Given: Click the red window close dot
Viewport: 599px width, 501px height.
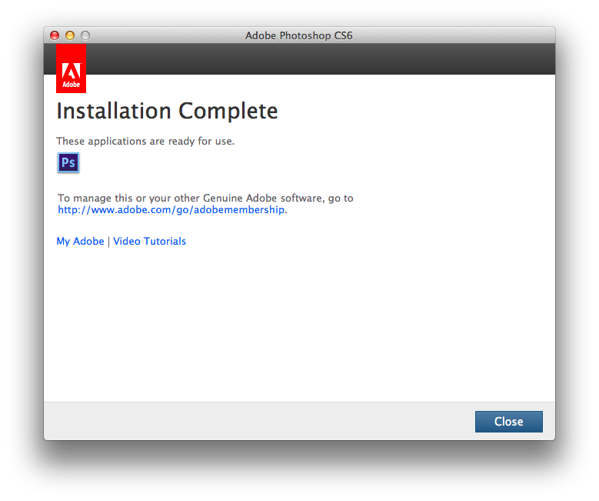Looking at the screenshot, I should (55, 35).
